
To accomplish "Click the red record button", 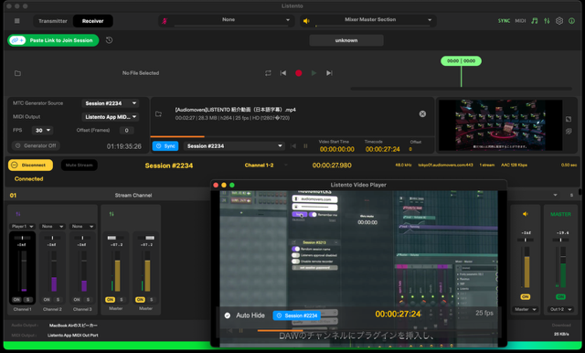I will (299, 73).
